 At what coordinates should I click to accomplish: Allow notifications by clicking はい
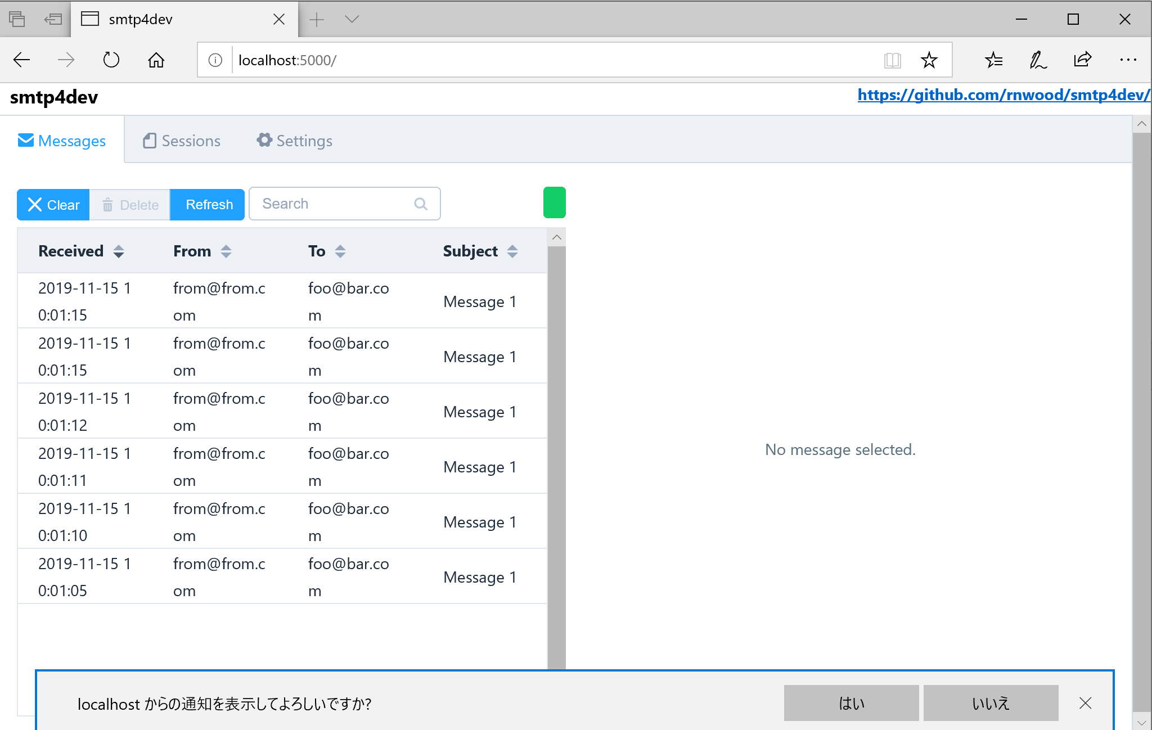coord(851,703)
